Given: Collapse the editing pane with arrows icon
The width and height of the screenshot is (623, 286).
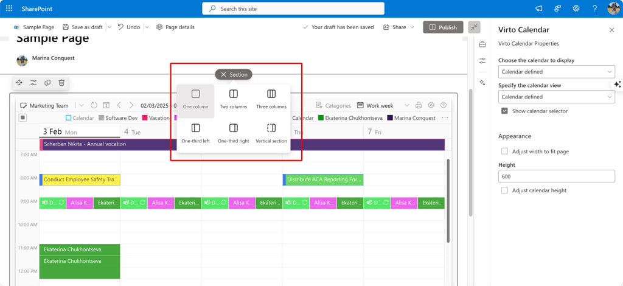Looking at the screenshot, I should click(x=475, y=27).
